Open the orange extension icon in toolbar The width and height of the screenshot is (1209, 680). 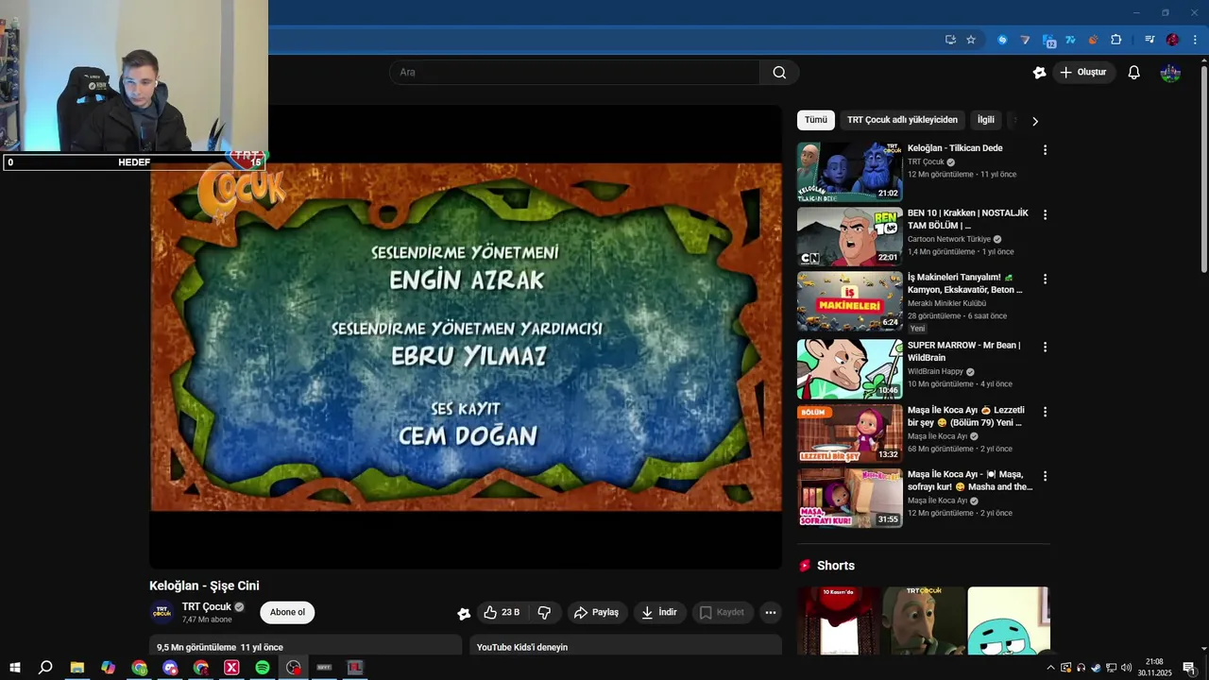tap(1093, 40)
